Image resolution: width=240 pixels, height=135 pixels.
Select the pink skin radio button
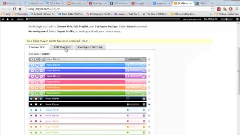click(x=149, y=82)
